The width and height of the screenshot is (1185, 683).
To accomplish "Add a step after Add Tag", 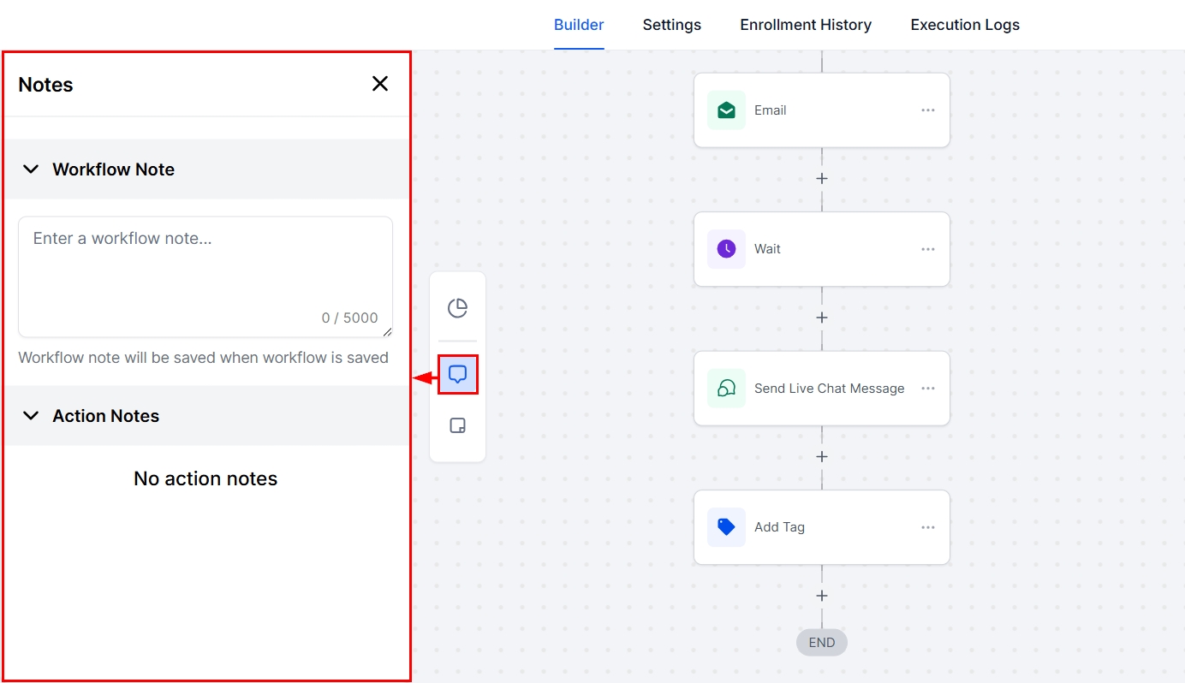I will pyautogui.click(x=822, y=596).
